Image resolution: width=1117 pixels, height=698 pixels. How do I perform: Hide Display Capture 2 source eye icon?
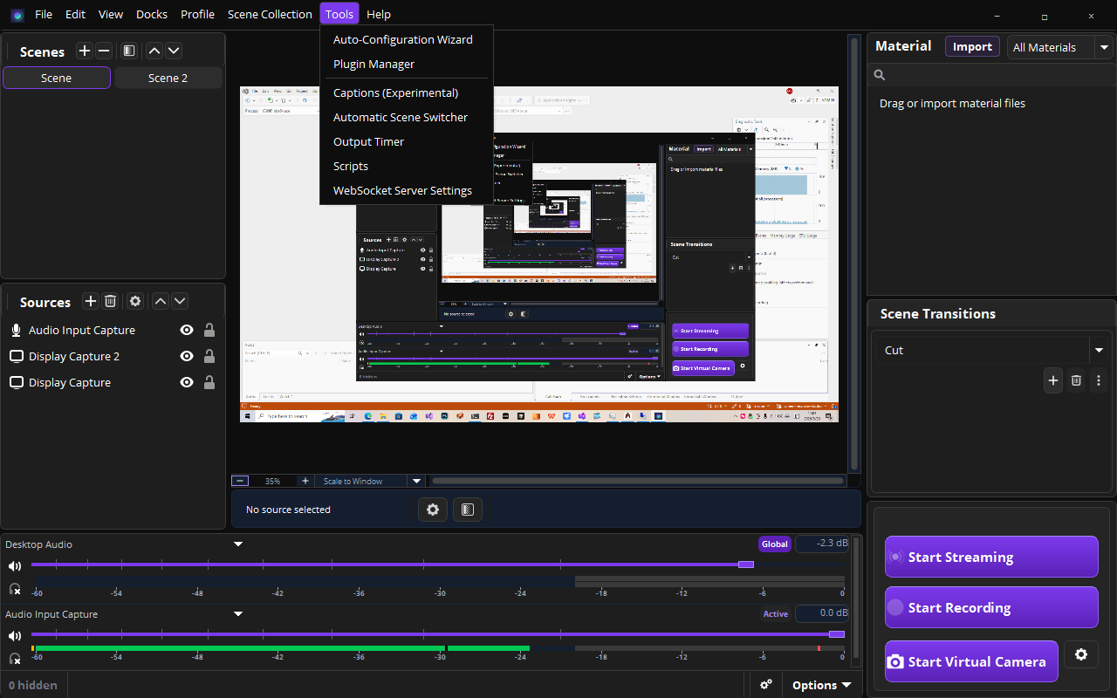[186, 356]
